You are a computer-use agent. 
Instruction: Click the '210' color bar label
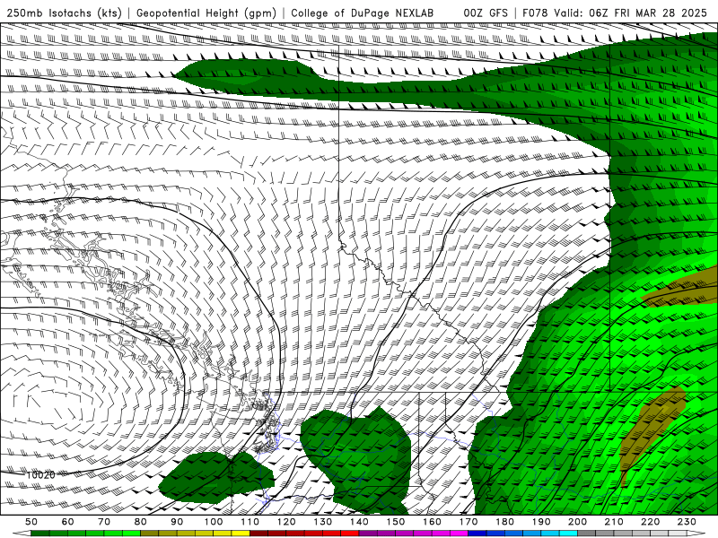coord(614,522)
